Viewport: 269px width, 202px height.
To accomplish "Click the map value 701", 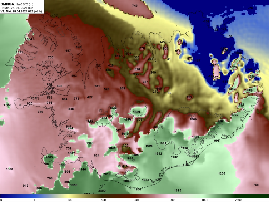I will pyautogui.click(x=97, y=86).
